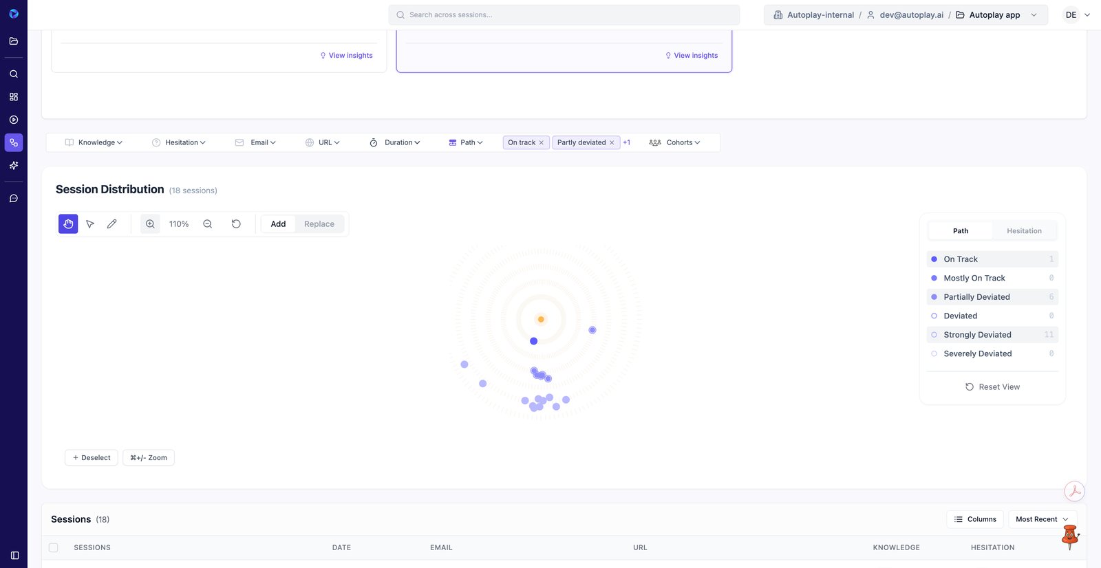Switch to the Hesitation legend tab
The width and height of the screenshot is (1101, 568).
click(x=1024, y=231)
